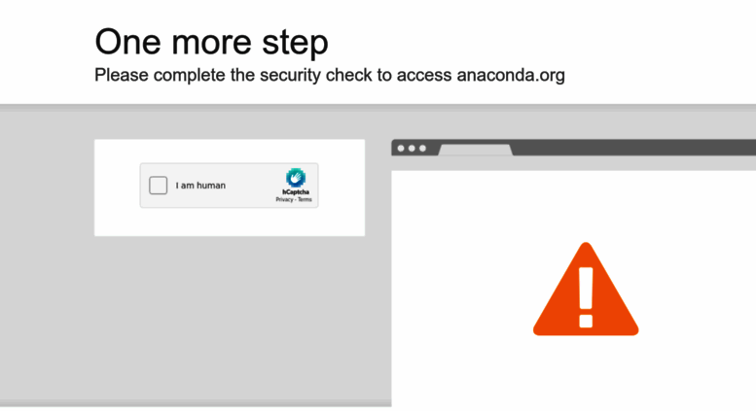This screenshot has height=411, width=756.
Task: Open the Privacy link in captcha widget
Action: click(284, 199)
